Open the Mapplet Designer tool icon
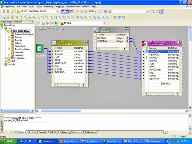Screen dimensions: 192x144 click(52, 23)
